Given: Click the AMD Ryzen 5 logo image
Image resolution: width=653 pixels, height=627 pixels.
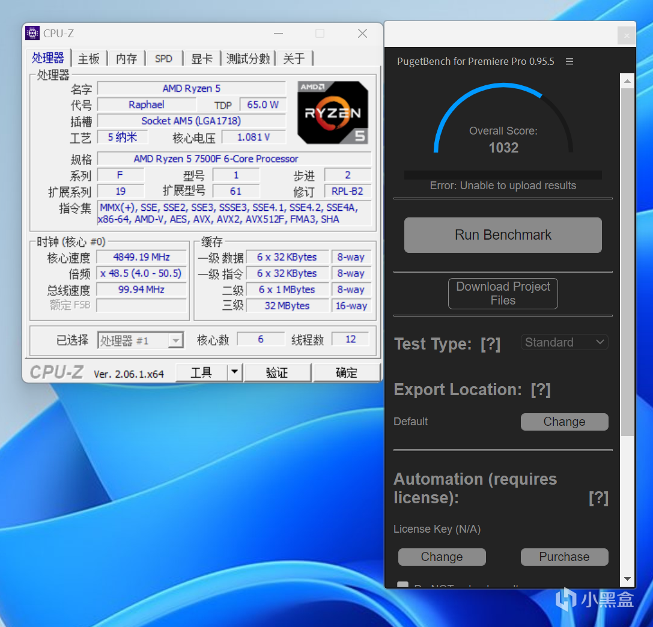Looking at the screenshot, I should point(332,112).
